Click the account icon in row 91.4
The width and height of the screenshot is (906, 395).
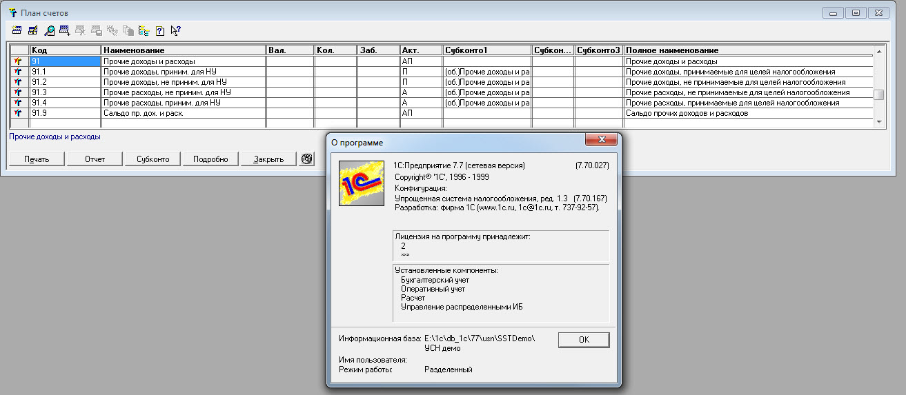pos(18,103)
